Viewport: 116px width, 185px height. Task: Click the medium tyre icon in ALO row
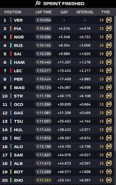click(x=109, y=146)
